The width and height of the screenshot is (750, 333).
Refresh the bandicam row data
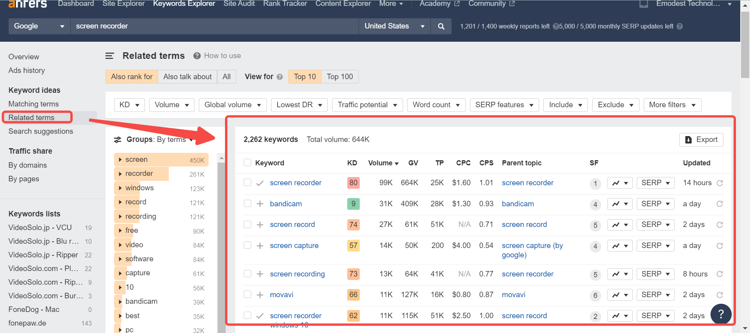tap(720, 204)
